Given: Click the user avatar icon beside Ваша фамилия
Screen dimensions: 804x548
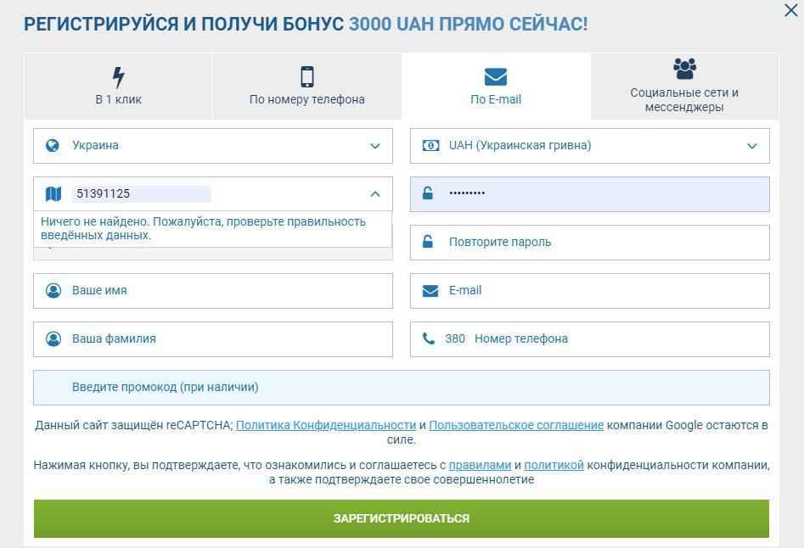Looking at the screenshot, I should point(53,339).
